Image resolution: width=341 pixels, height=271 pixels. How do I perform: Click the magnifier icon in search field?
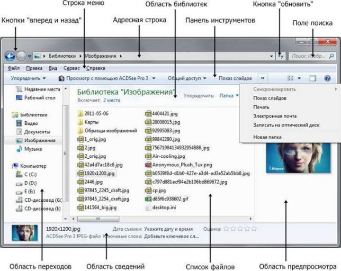pyautogui.click(x=331, y=56)
